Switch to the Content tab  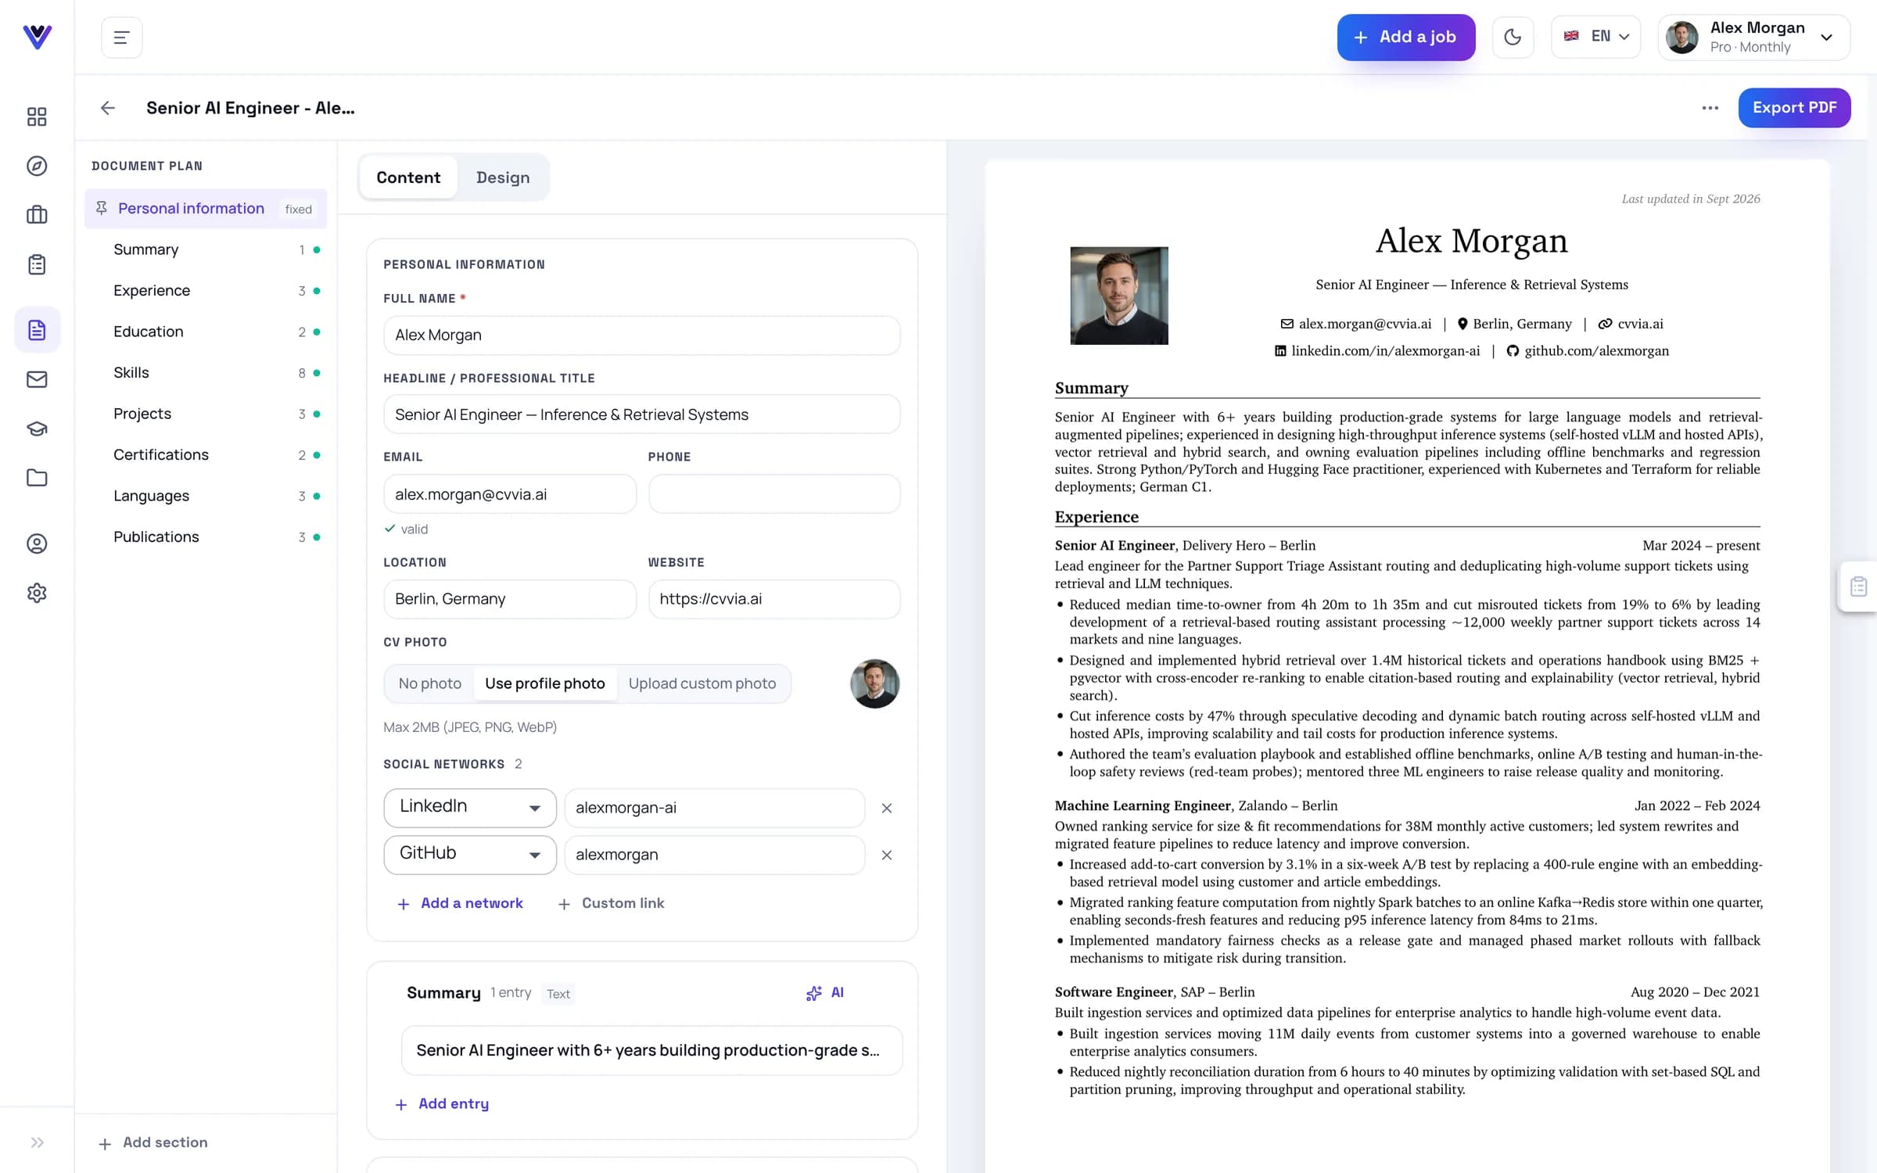tap(408, 178)
